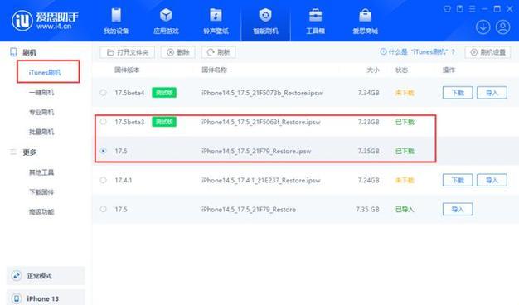Click the 7.24GB size value

coord(368,181)
